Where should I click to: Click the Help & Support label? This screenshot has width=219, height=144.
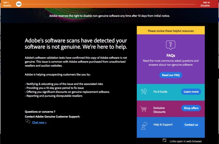tap(163, 125)
